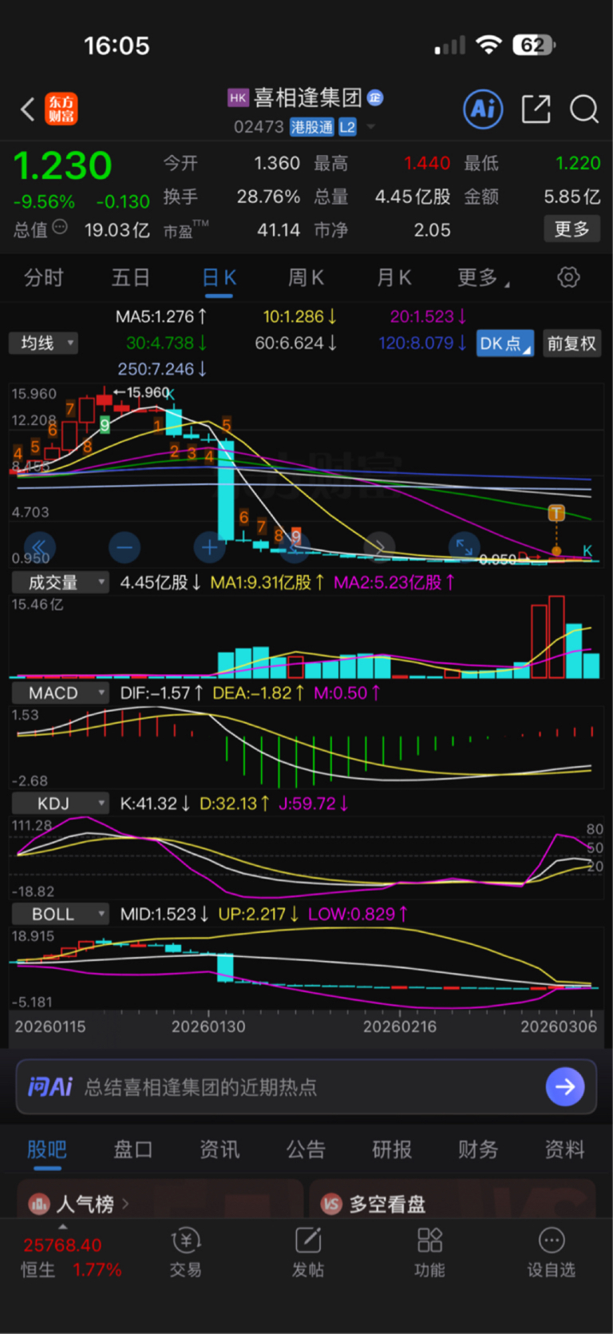Open the BOLL indicator dropdown
The height and width of the screenshot is (1334, 613).
(60, 914)
